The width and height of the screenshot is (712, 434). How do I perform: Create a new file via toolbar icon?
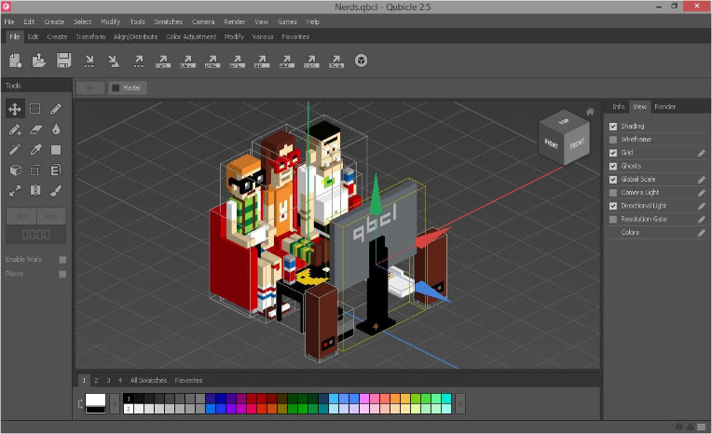16,61
